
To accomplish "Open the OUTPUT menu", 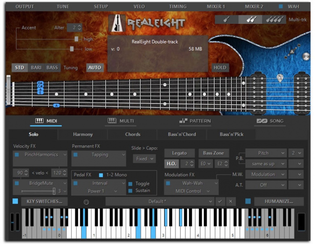I will (25, 7).
